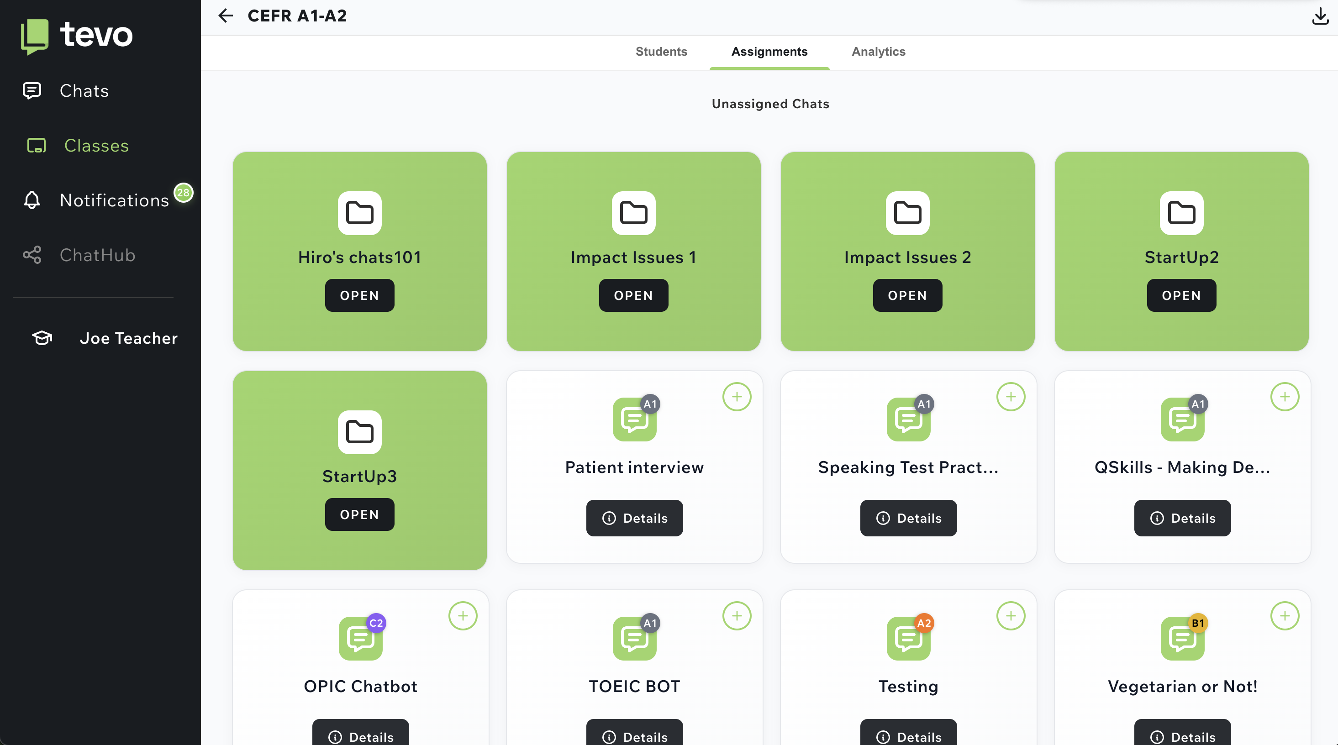Viewport: 1338px width, 745px height.
Task: Click the Impact Issues 2 folder icon
Action: tap(907, 213)
